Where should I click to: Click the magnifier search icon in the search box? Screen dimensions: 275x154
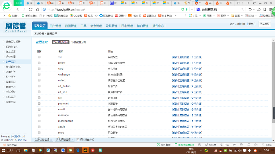[x=242, y=9]
